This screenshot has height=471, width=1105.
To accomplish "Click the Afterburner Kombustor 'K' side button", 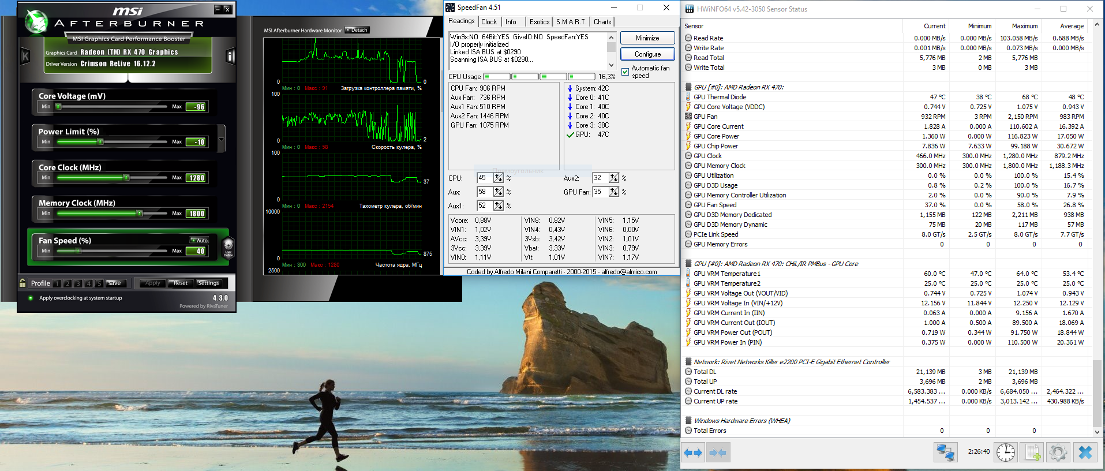I will pos(25,56).
